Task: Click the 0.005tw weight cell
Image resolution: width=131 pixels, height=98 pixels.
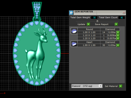Action: [x=112, y=35]
